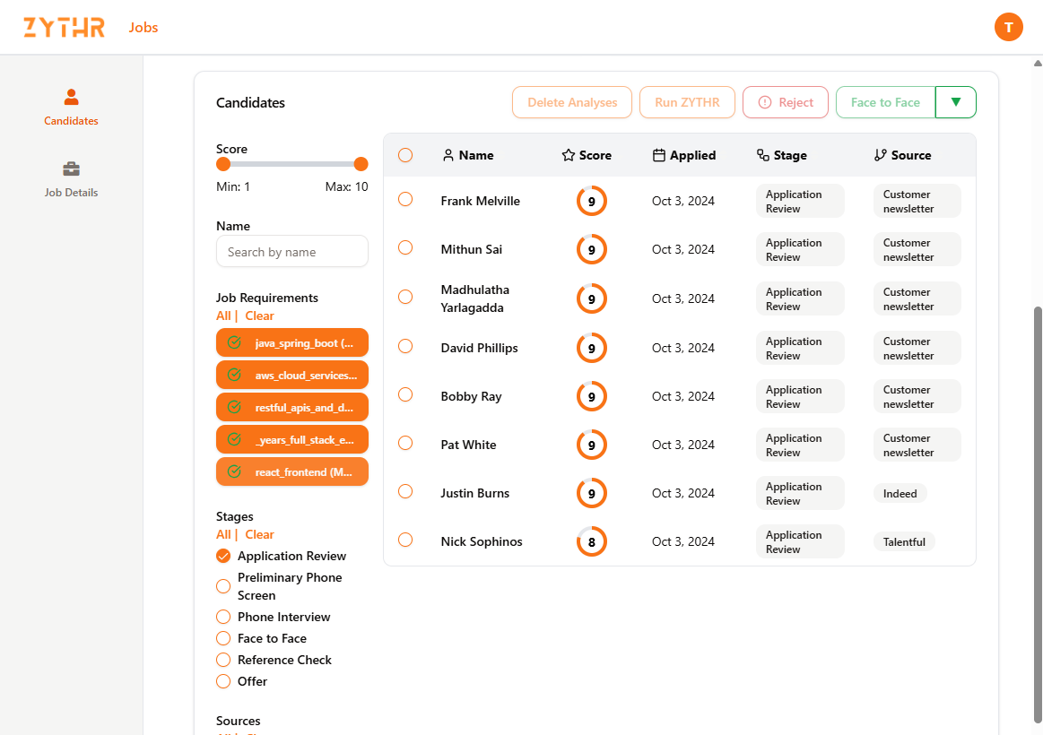Click Clear under Job Requirements

pyautogui.click(x=259, y=316)
